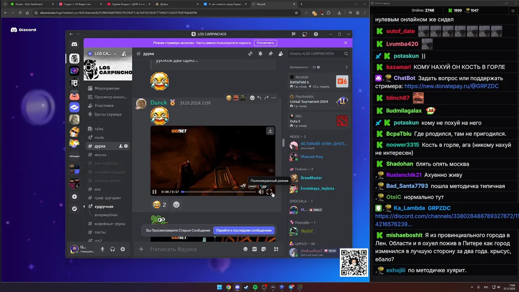Forward Dunck's message arrow icon
This screenshot has width=519, height=292.
pyautogui.click(x=266, y=98)
